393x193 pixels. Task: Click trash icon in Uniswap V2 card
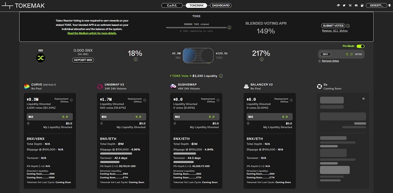tap(102, 123)
